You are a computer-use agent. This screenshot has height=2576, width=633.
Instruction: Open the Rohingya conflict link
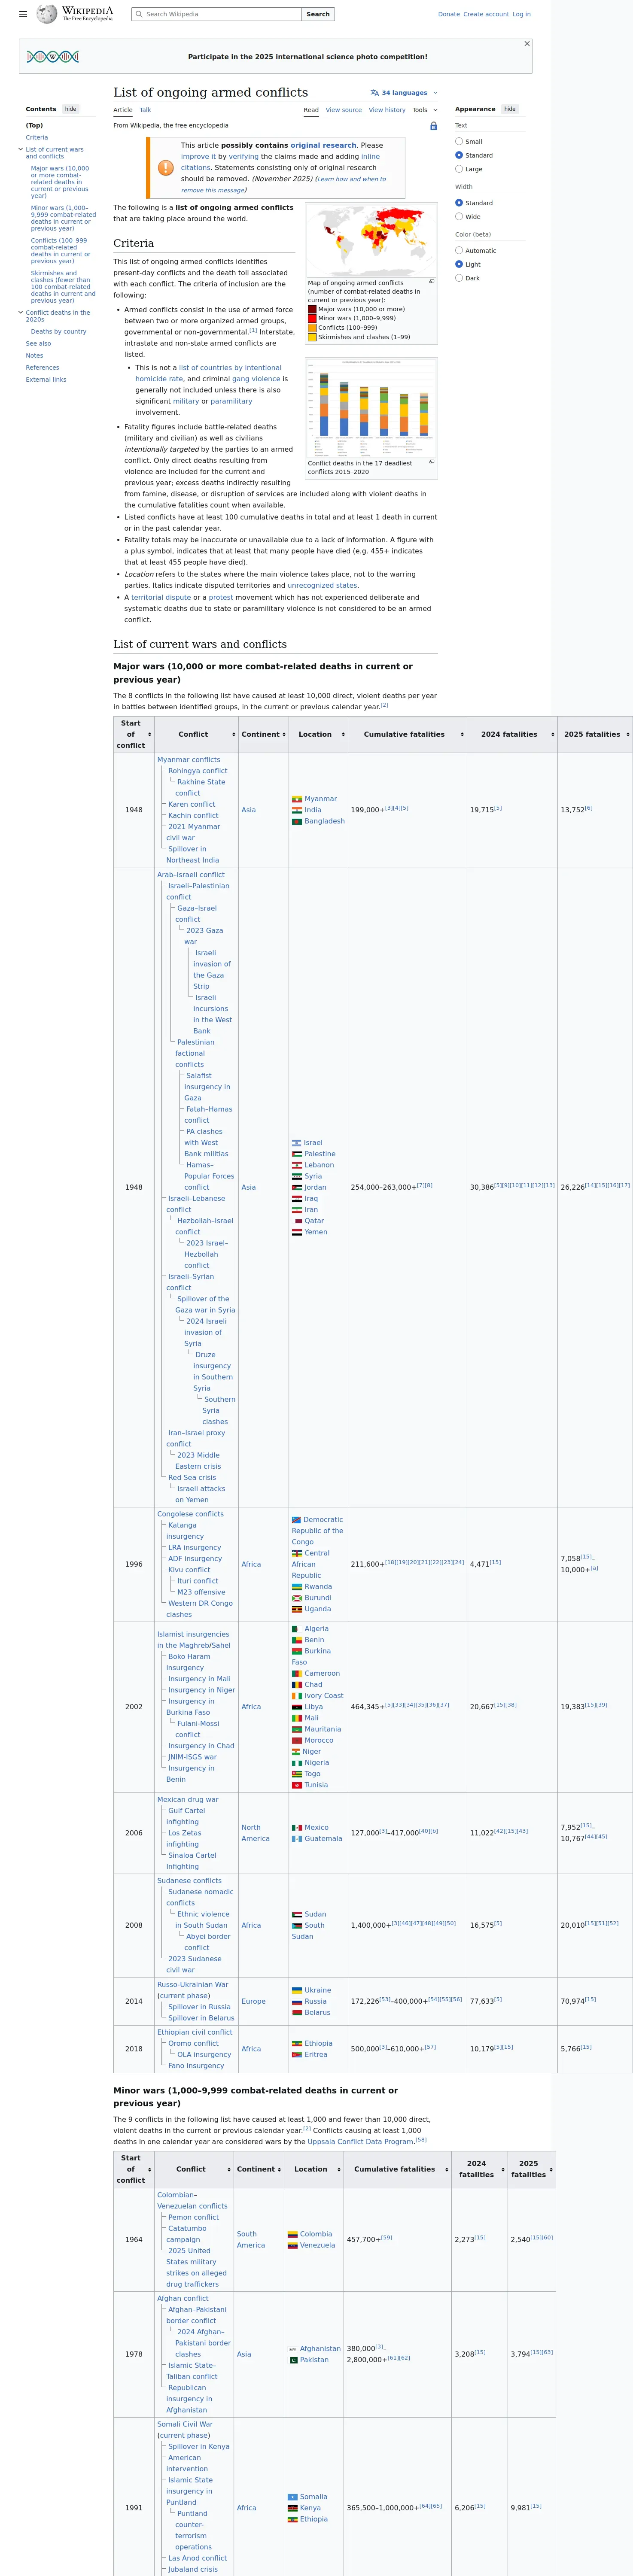click(x=198, y=771)
